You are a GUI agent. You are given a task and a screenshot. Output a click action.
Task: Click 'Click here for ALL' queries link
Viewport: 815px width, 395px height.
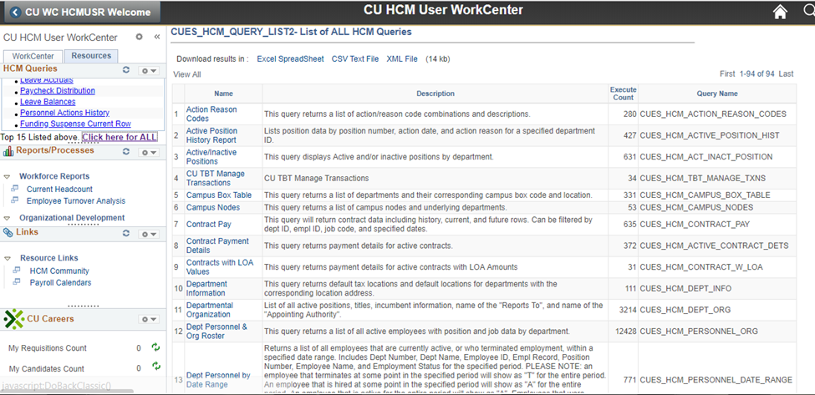[x=120, y=137]
